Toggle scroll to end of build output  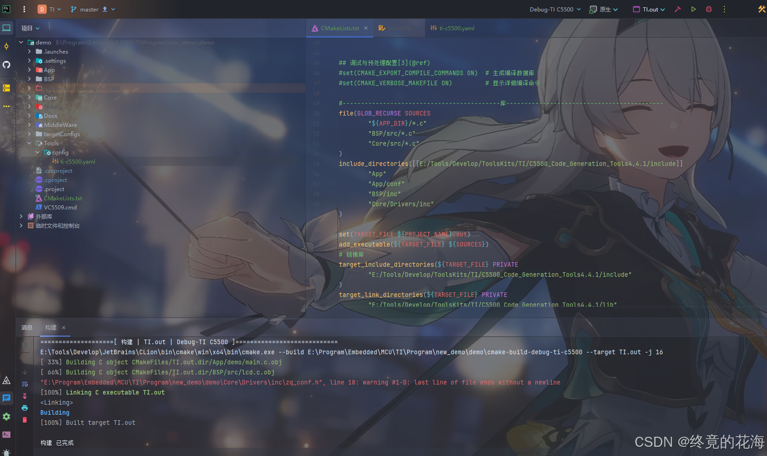point(25,396)
